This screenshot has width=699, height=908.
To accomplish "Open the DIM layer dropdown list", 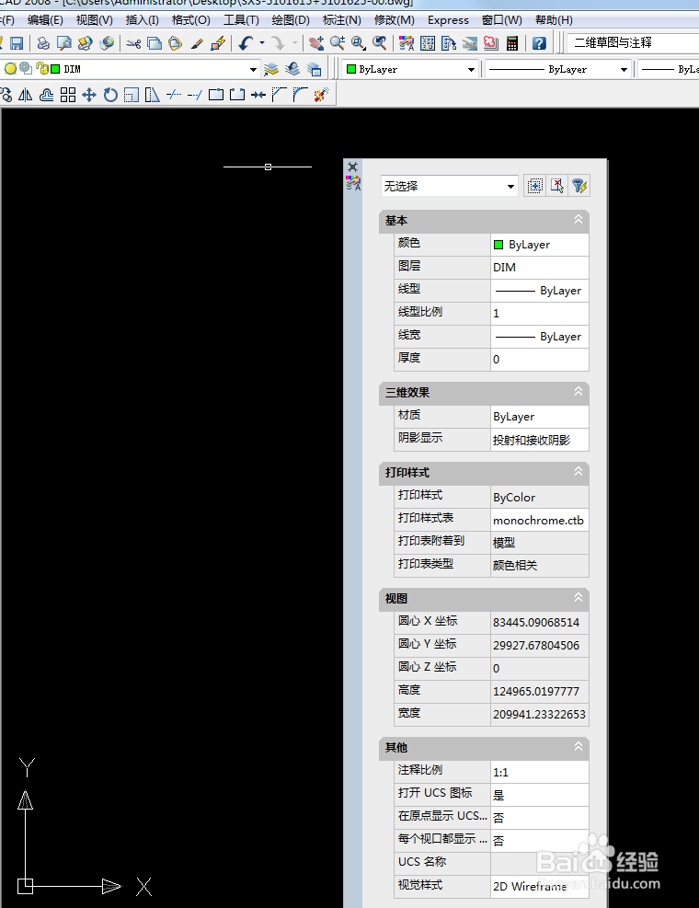I will pyautogui.click(x=253, y=70).
